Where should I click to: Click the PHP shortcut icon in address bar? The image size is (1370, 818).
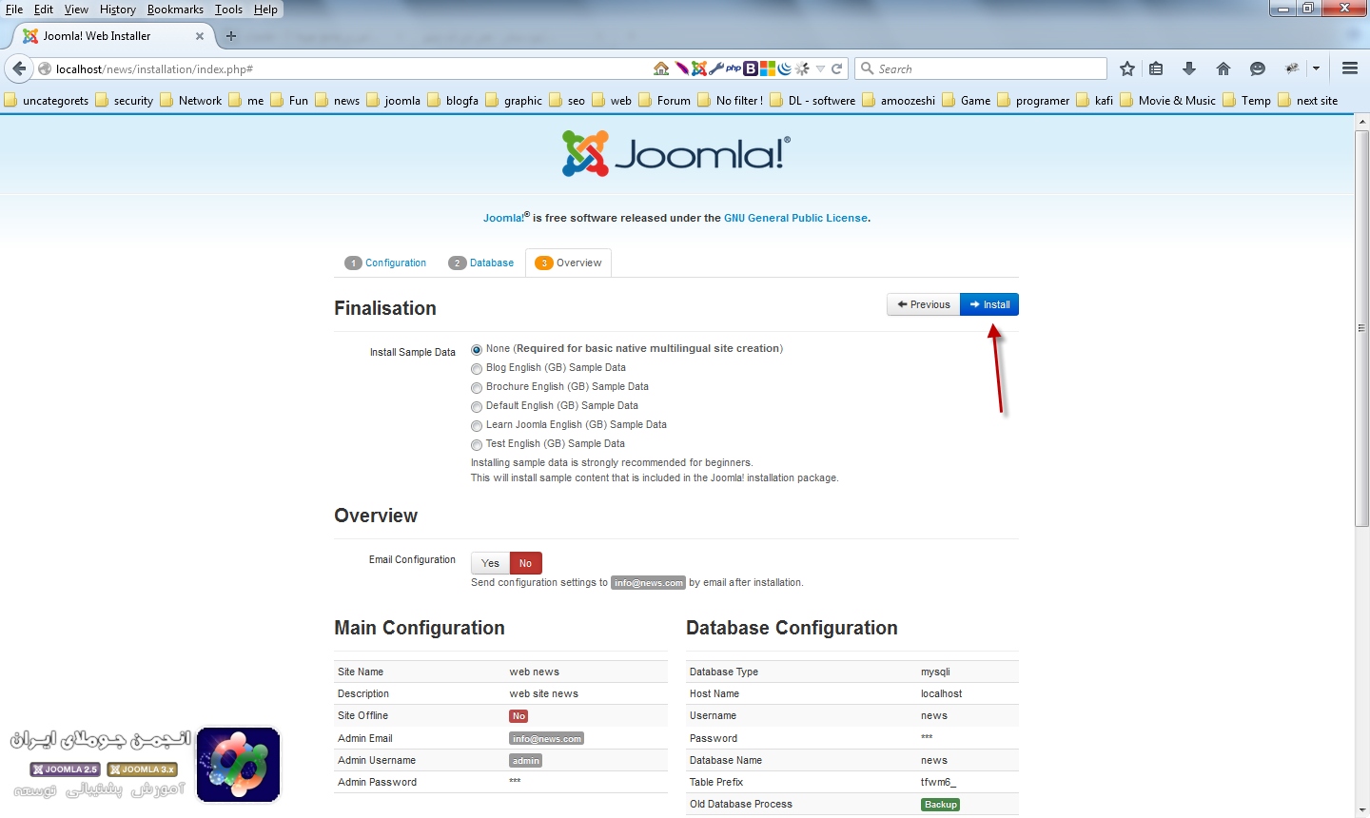(x=734, y=68)
